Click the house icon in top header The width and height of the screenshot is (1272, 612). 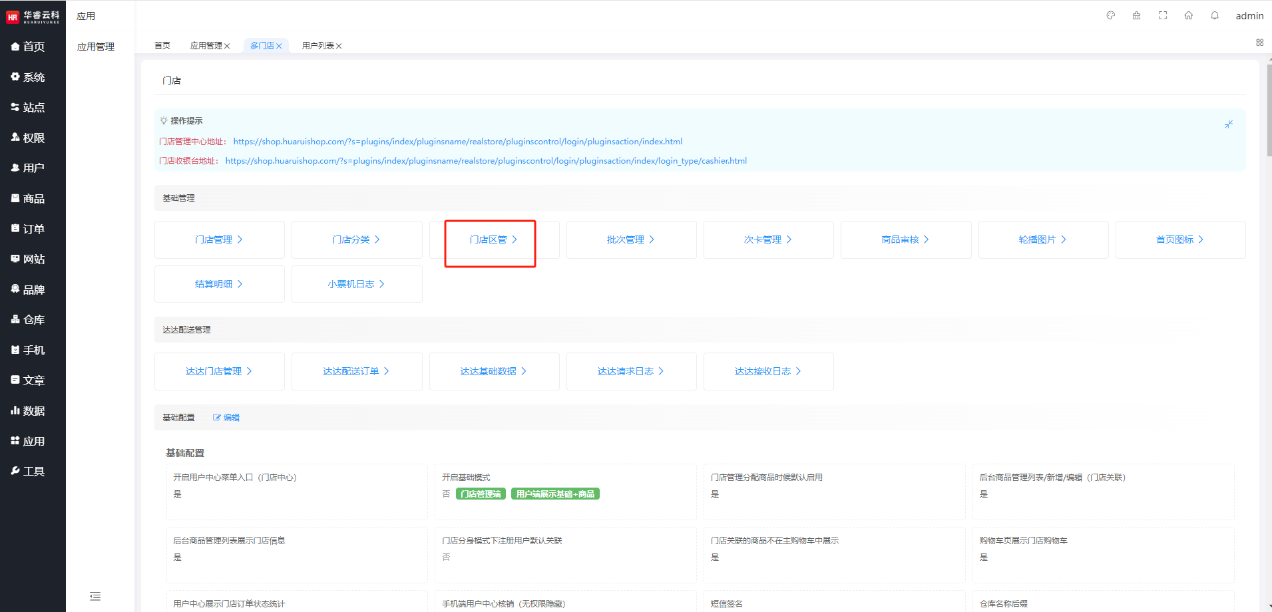point(1188,15)
